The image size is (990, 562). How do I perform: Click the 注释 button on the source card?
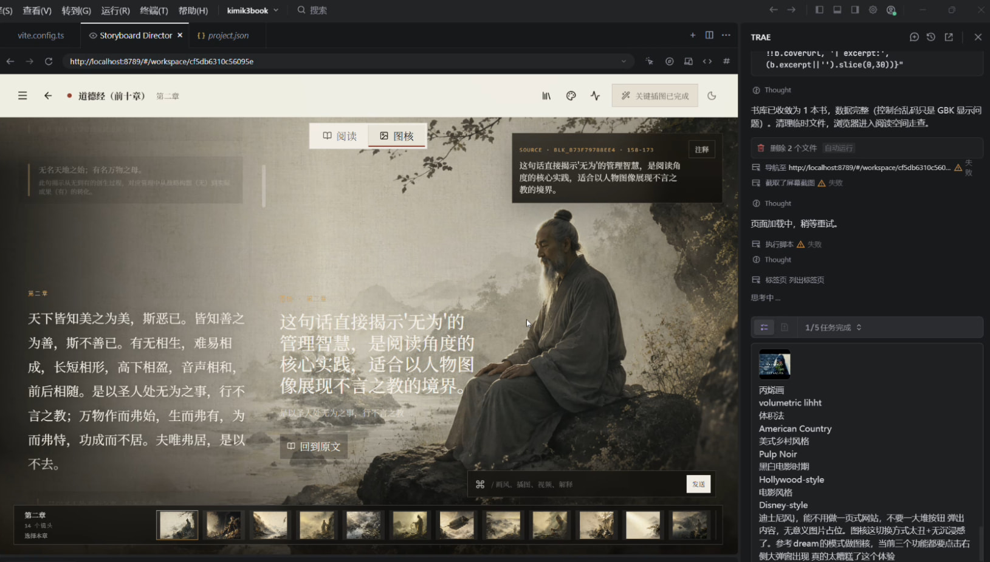(701, 149)
